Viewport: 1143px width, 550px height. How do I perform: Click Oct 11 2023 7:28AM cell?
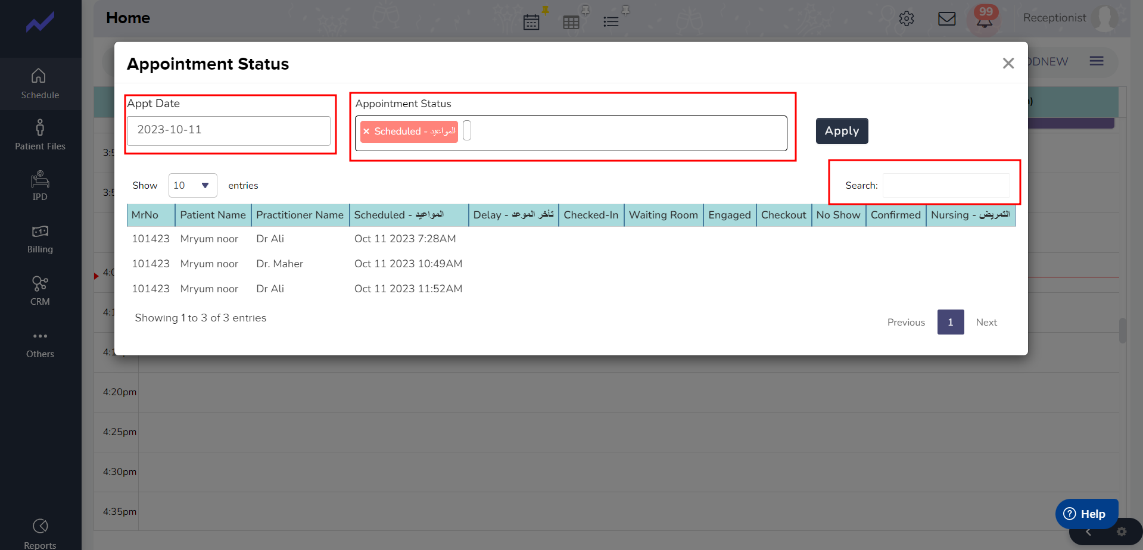point(405,239)
